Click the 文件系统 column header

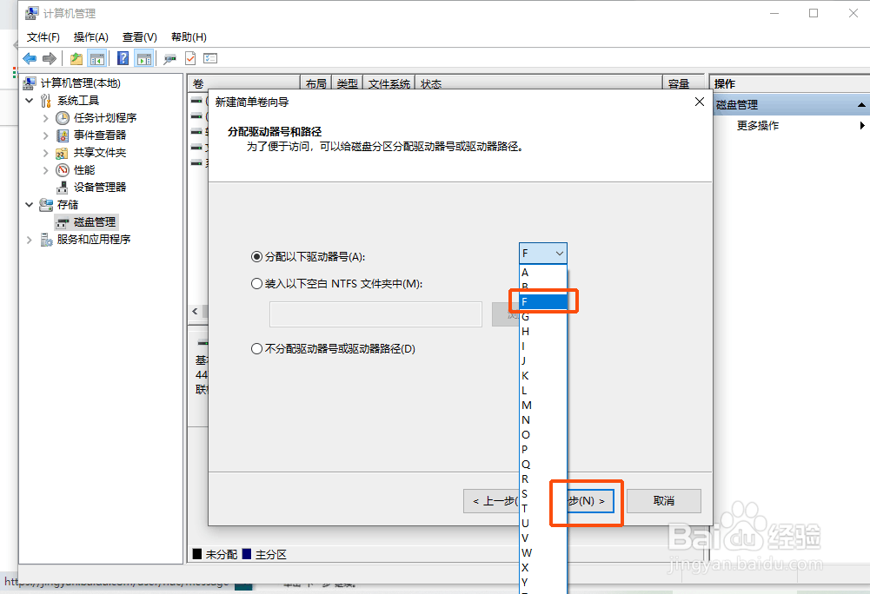coord(389,83)
